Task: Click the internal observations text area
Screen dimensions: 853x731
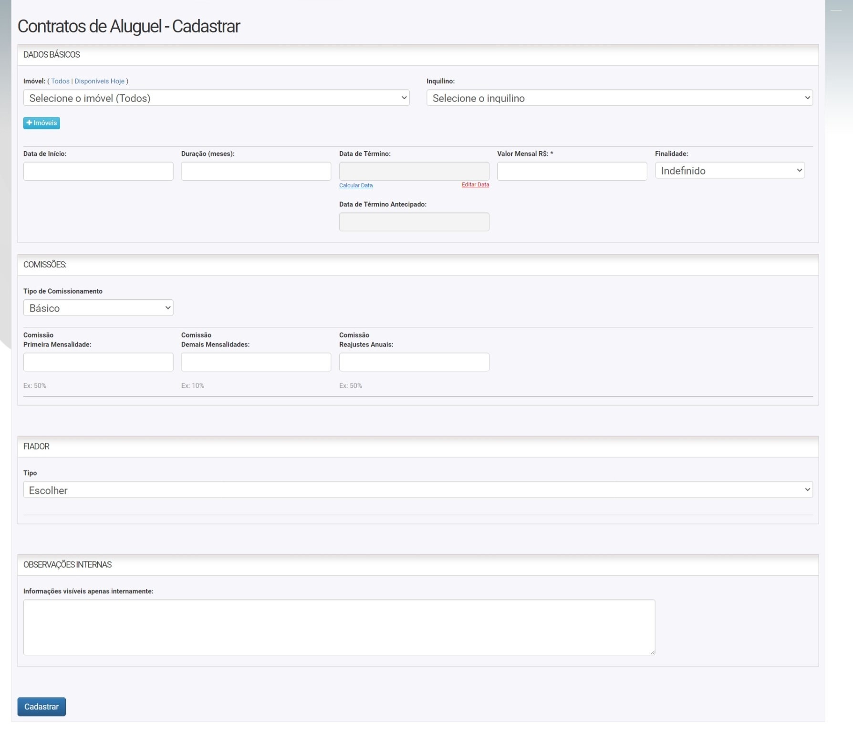Action: [339, 627]
